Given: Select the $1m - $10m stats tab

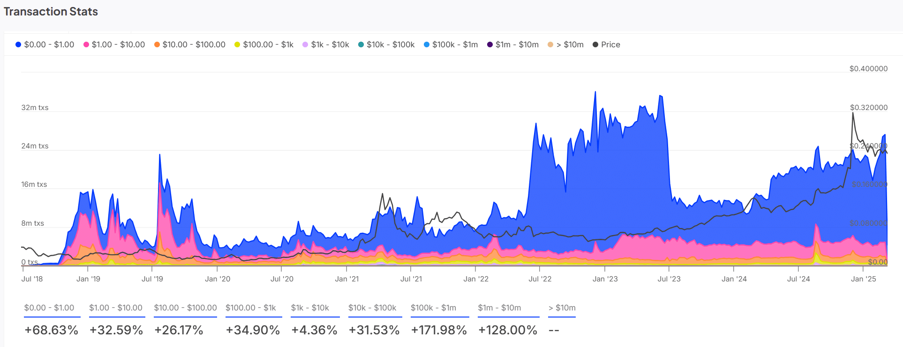Looking at the screenshot, I should (x=499, y=308).
